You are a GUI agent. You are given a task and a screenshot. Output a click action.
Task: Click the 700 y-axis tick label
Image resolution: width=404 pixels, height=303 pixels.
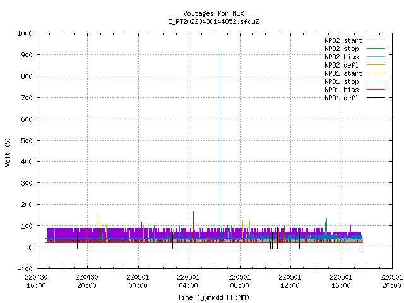[x=27, y=98]
